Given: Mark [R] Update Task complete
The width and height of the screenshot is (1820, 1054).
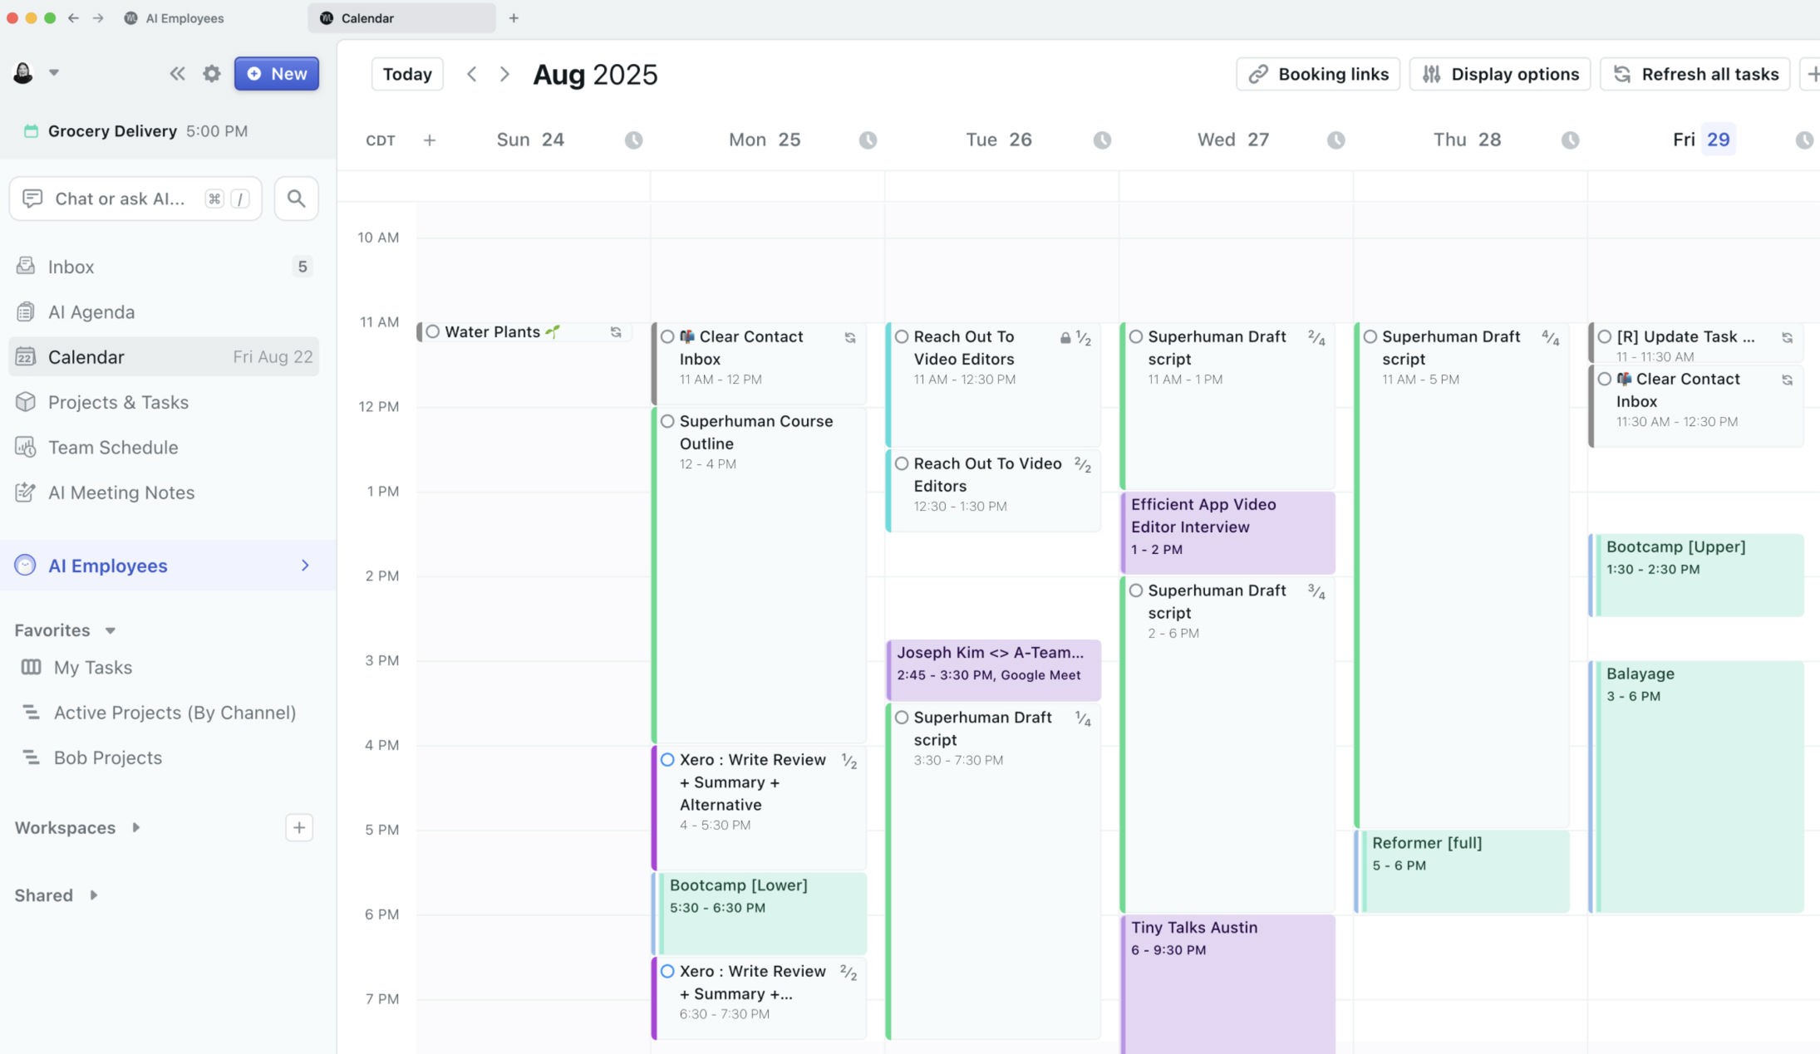Looking at the screenshot, I should click(1605, 337).
